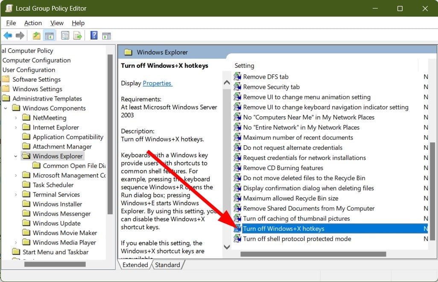The height and width of the screenshot is (282, 438).
Task: Switch to the Standard tab
Action: click(x=167, y=265)
